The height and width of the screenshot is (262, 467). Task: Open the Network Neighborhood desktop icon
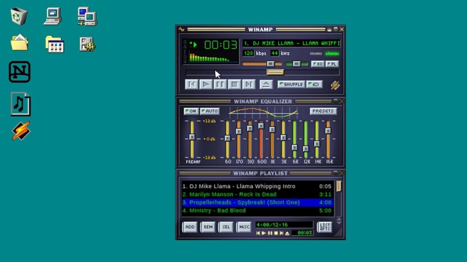[87, 16]
